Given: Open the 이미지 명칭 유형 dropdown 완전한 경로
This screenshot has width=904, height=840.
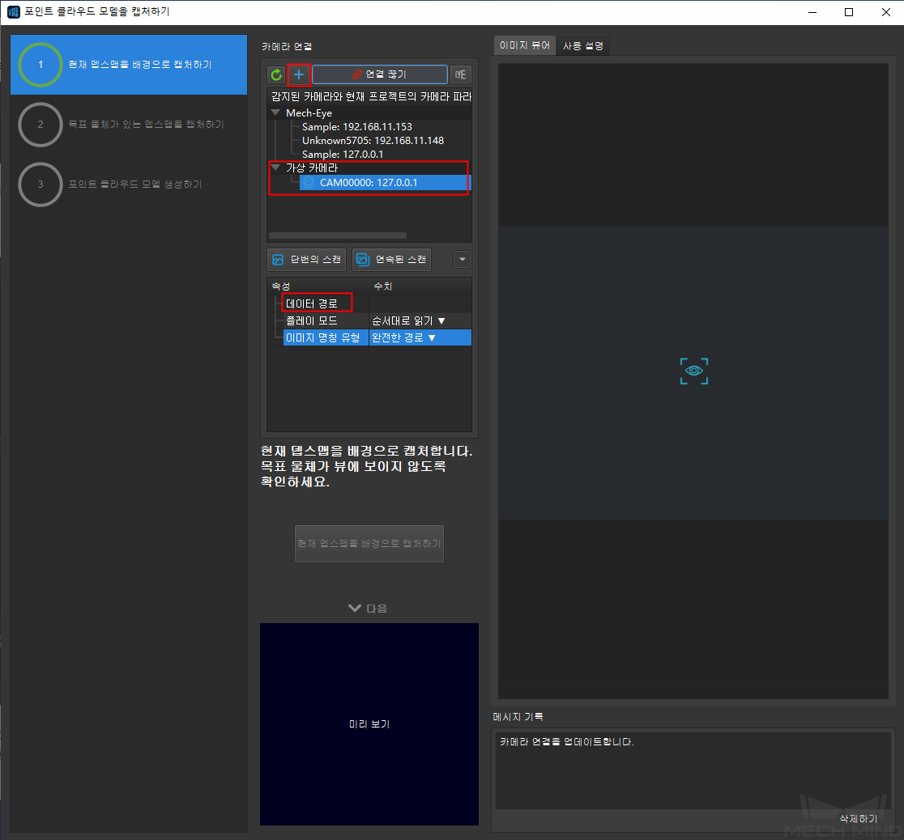Looking at the screenshot, I should pos(418,337).
